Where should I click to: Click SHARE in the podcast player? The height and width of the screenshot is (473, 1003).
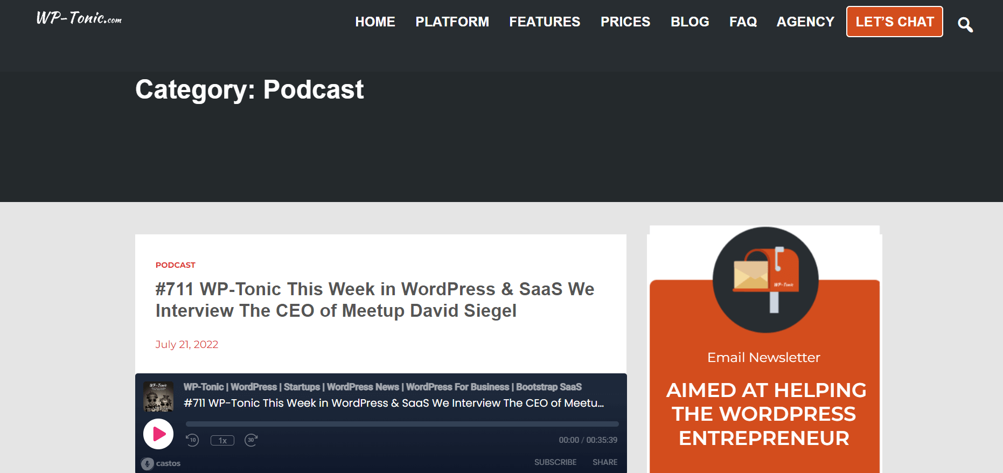pyautogui.click(x=605, y=462)
